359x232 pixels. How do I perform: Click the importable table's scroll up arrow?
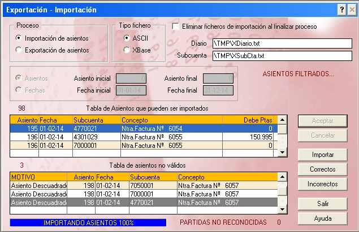[282, 120]
